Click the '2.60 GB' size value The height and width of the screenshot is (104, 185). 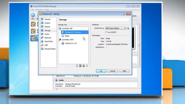pos(108,41)
